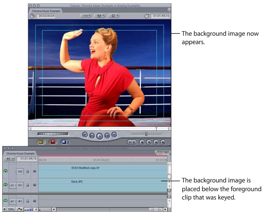Click the 01:01:46;20 ruler mark
The width and height of the screenshot is (263, 213).
(101, 160)
